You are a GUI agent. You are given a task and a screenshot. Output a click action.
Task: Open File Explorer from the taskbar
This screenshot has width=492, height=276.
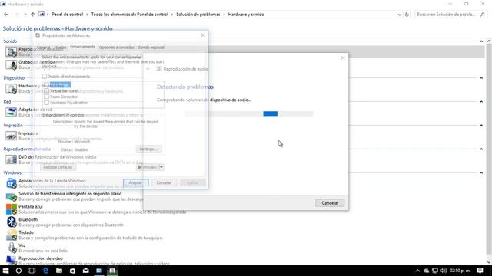point(59,271)
